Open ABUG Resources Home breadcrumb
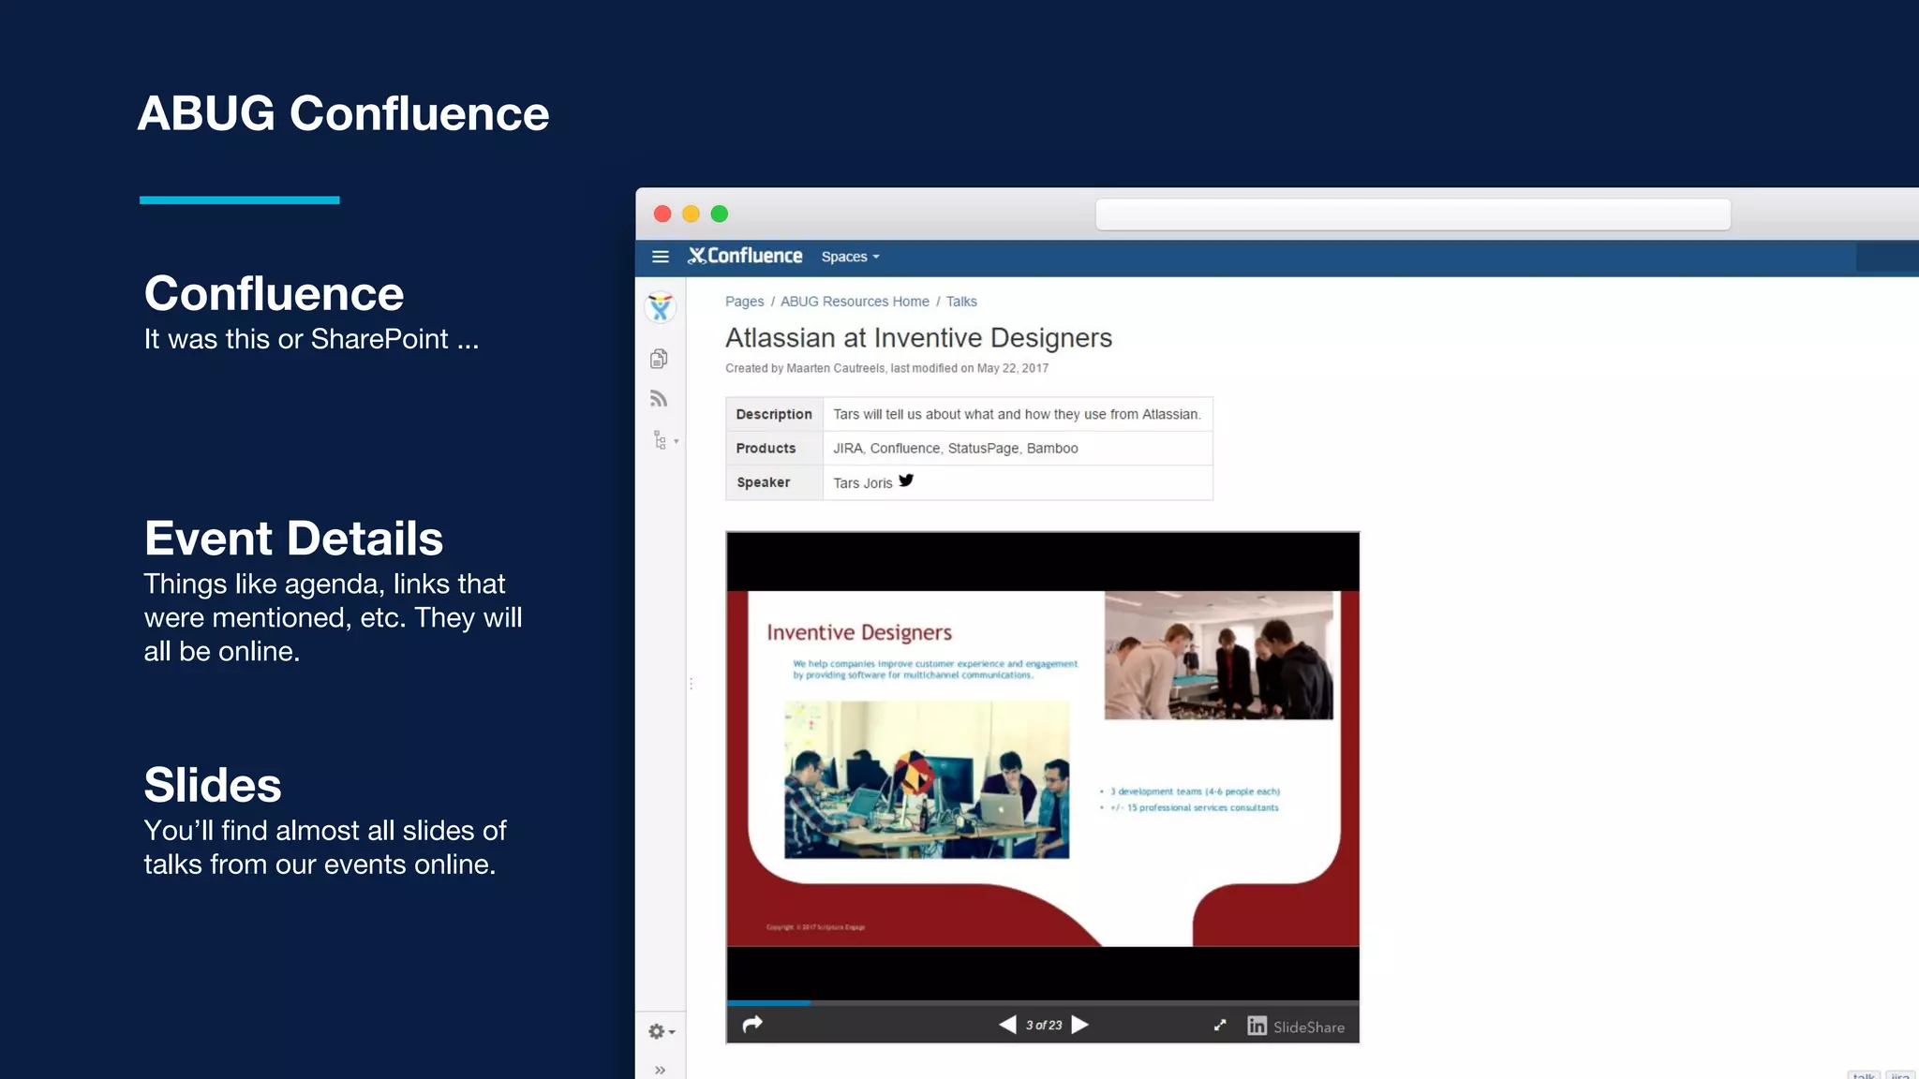 click(855, 302)
